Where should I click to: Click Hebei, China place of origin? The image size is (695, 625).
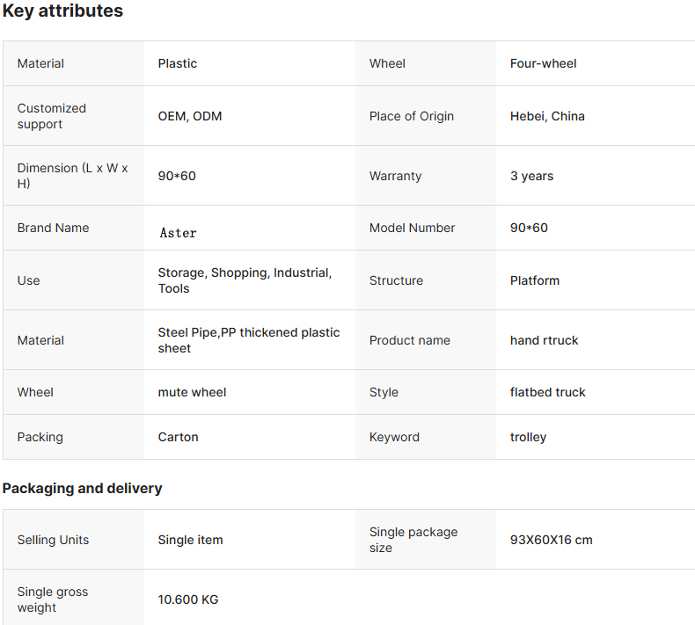point(547,116)
